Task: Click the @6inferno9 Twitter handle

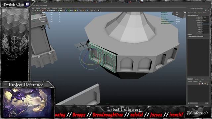Action: (x=197, y=113)
